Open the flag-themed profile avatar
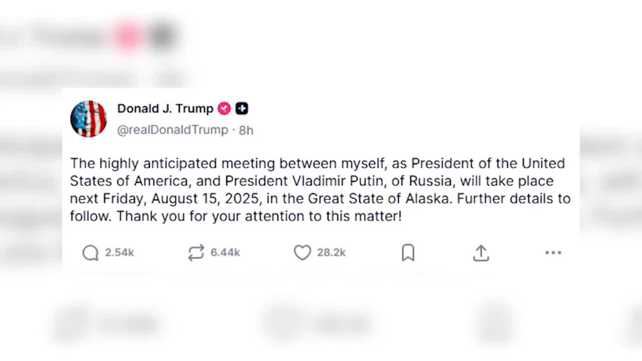 pyautogui.click(x=89, y=119)
